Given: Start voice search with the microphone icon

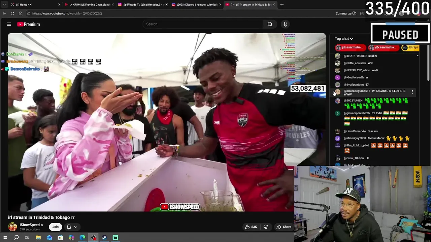Looking at the screenshot, I should [x=285, y=24].
